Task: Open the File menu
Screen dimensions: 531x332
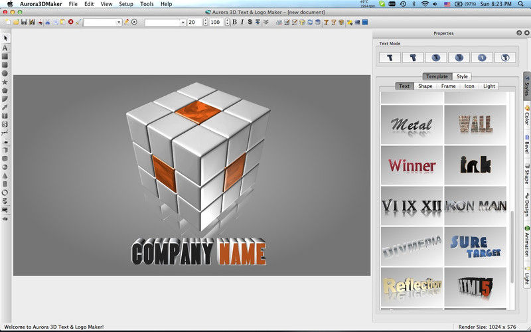Action: coord(73,4)
